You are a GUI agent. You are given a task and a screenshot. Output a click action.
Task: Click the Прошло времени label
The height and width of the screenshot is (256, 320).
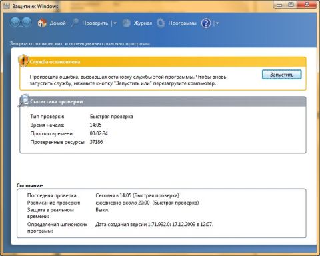click(x=52, y=133)
